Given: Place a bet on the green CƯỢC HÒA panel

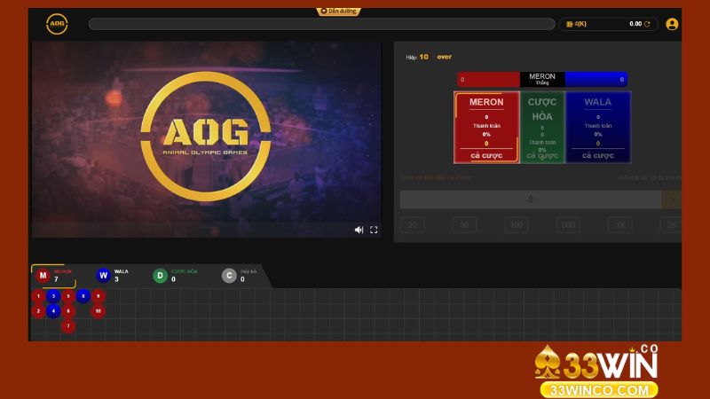Looking at the screenshot, I should point(542,127).
